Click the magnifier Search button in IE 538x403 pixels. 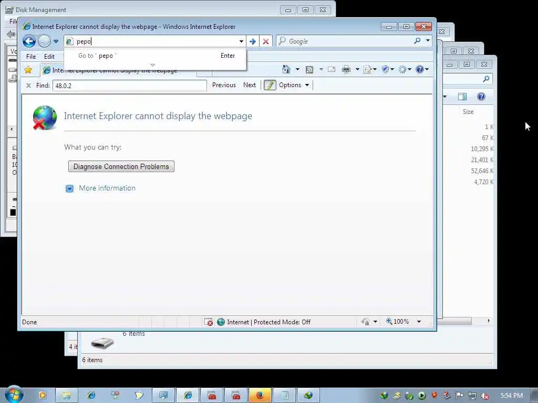point(417,41)
